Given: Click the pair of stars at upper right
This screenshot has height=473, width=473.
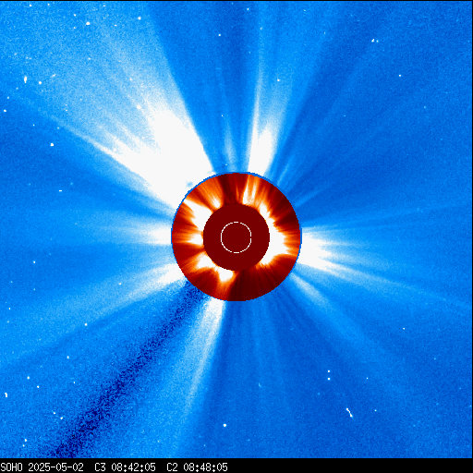Looking at the screenshot, I should pyautogui.click(x=374, y=41).
